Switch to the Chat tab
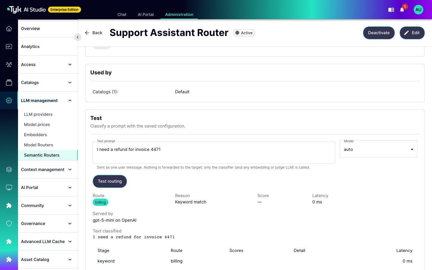432x270 pixels. (122, 14)
